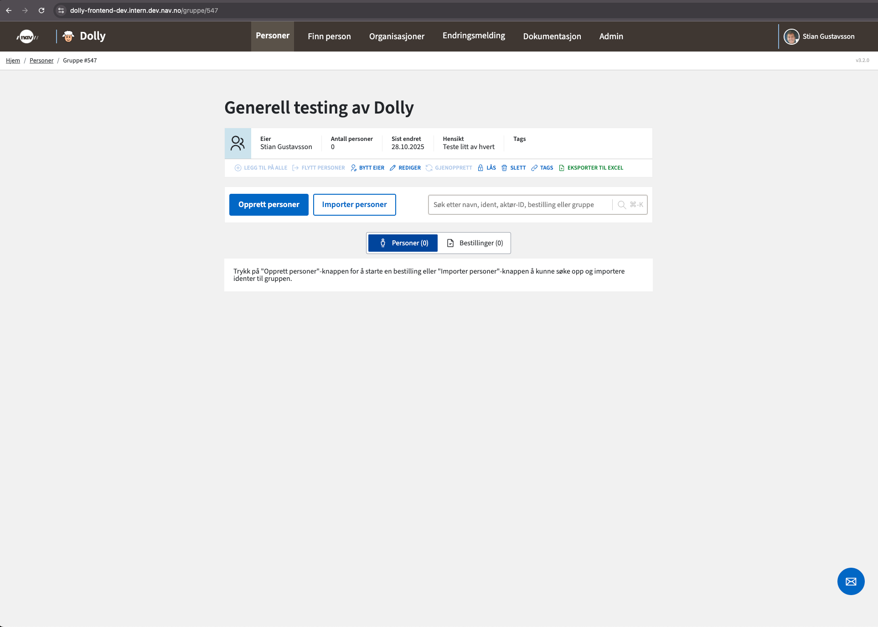Click the envelope feedback button
Image resolution: width=878 pixels, height=627 pixels.
[851, 581]
